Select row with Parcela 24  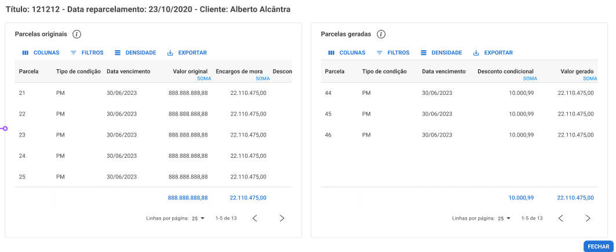tap(153, 155)
